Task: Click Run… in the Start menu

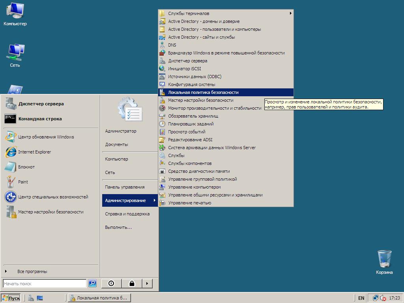Action: (x=118, y=227)
